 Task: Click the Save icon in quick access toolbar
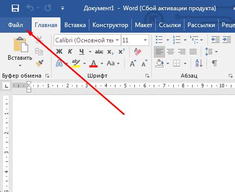click(x=15, y=8)
